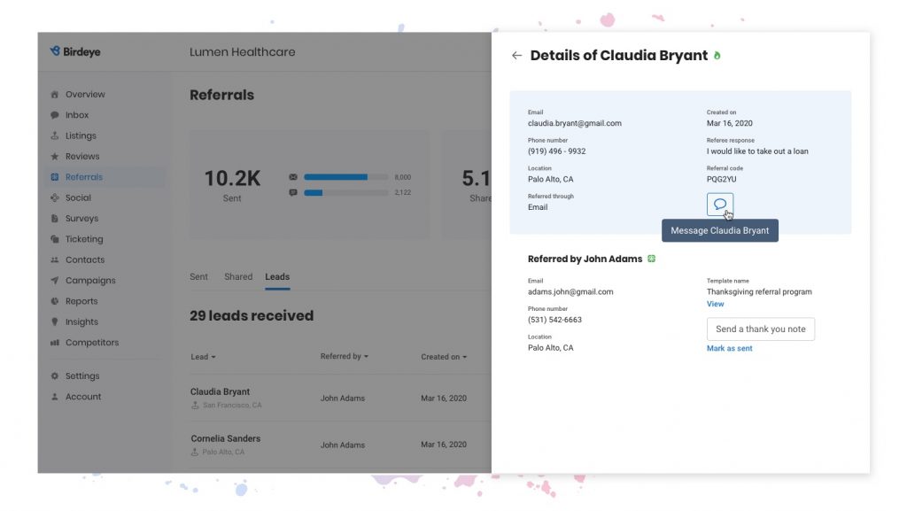Open Inbox in the sidebar
907x511 pixels.
(x=77, y=115)
